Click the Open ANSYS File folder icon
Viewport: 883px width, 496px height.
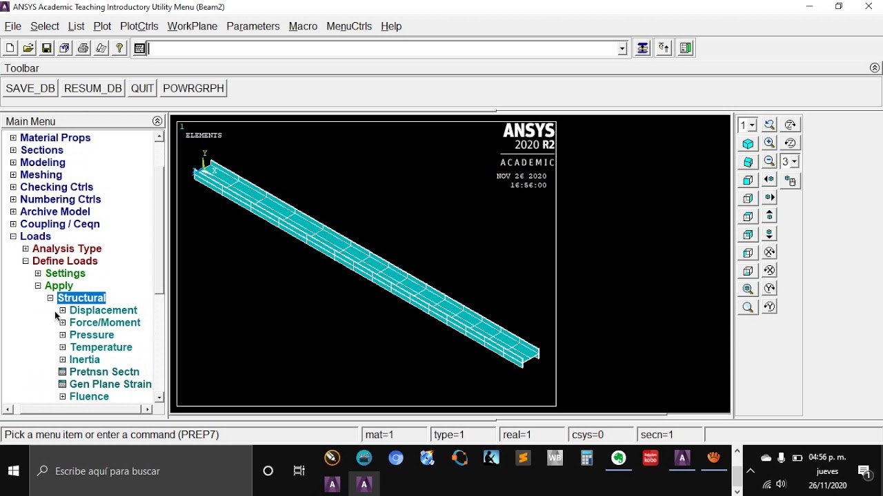point(28,48)
